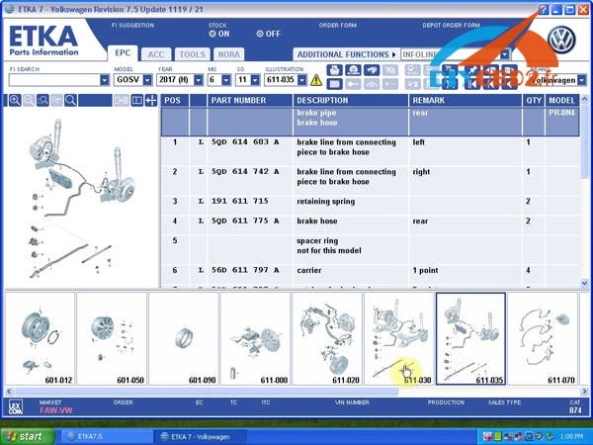Click the greyed illustration compare icon
The height and width of the screenshot is (445, 593).
(x=121, y=100)
